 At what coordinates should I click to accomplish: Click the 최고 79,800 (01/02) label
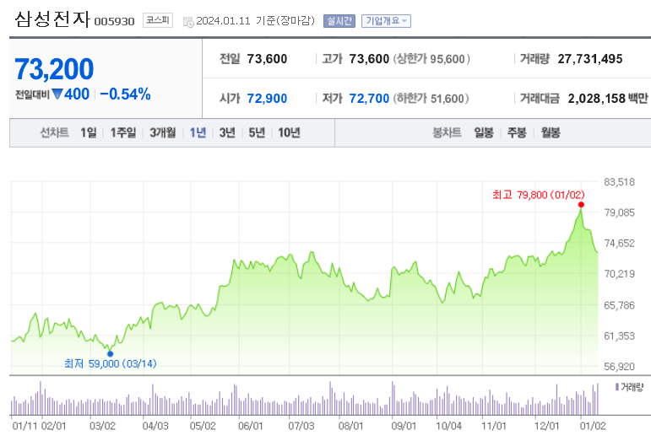(539, 195)
